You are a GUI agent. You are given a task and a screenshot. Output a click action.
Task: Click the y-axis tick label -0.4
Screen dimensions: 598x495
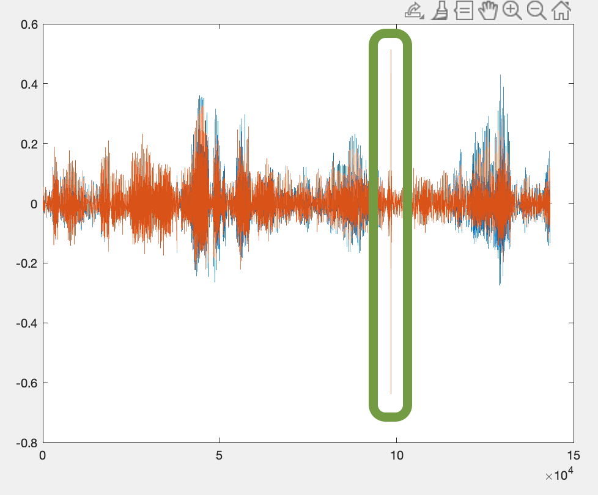tap(28, 323)
